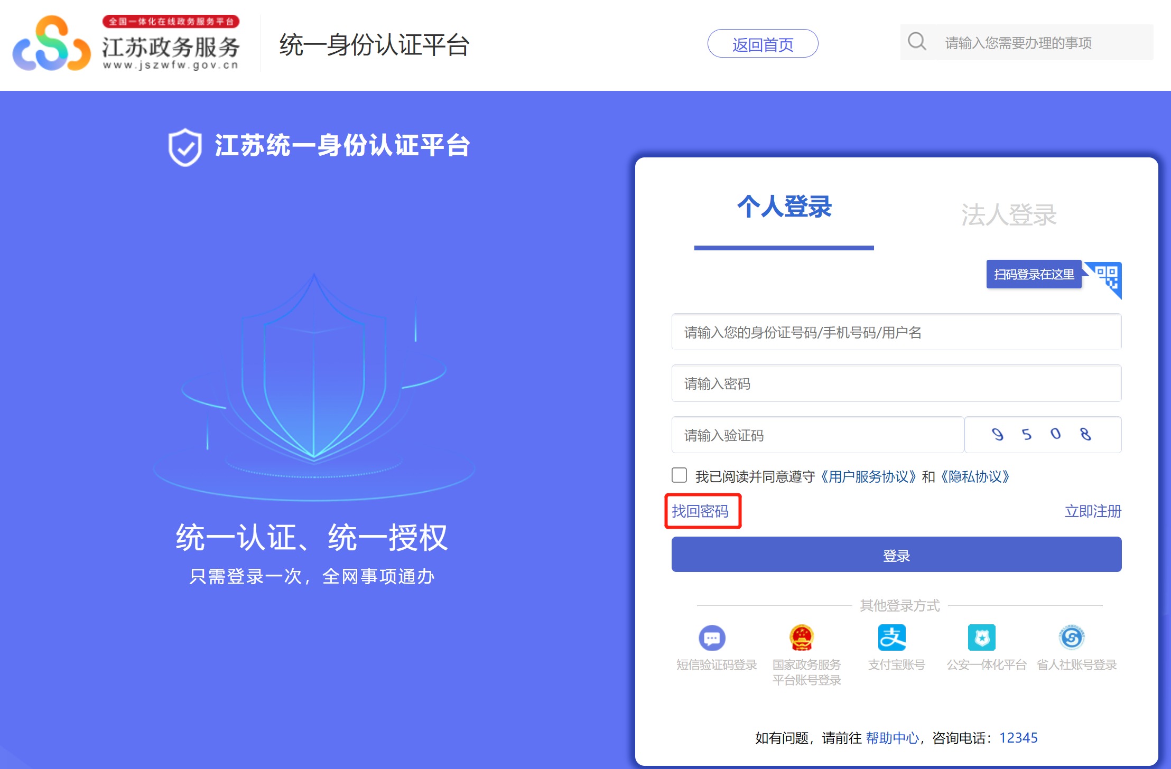Open the 用户服务协议 link

coord(868,477)
